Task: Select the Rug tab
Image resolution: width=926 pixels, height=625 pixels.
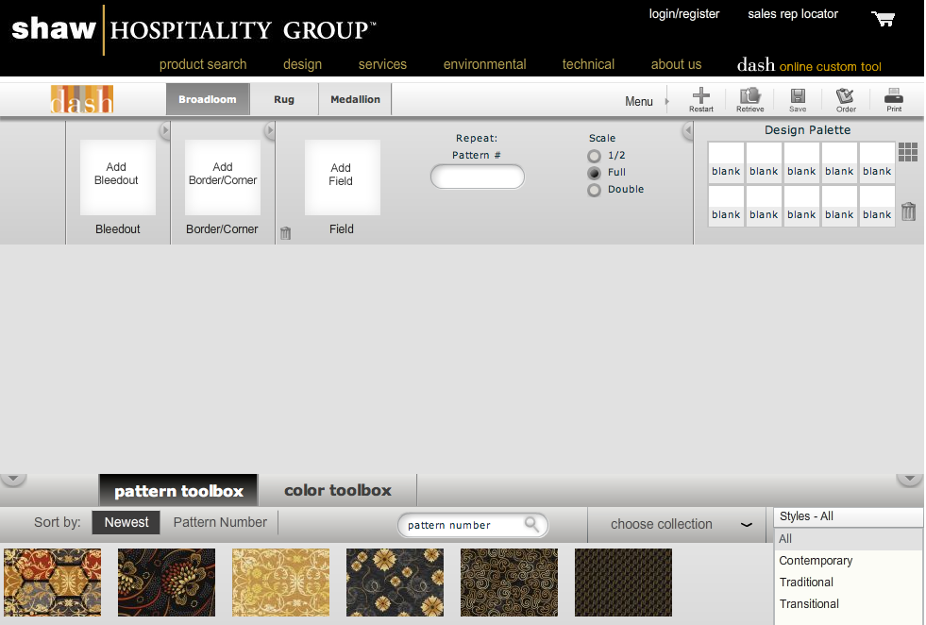Action: pyautogui.click(x=284, y=99)
